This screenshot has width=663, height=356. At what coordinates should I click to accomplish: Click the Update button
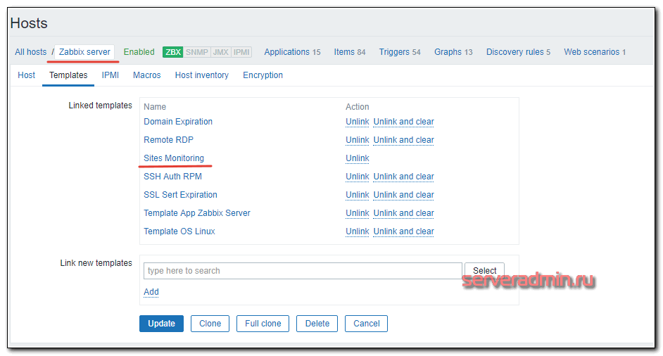click(161, 324)
